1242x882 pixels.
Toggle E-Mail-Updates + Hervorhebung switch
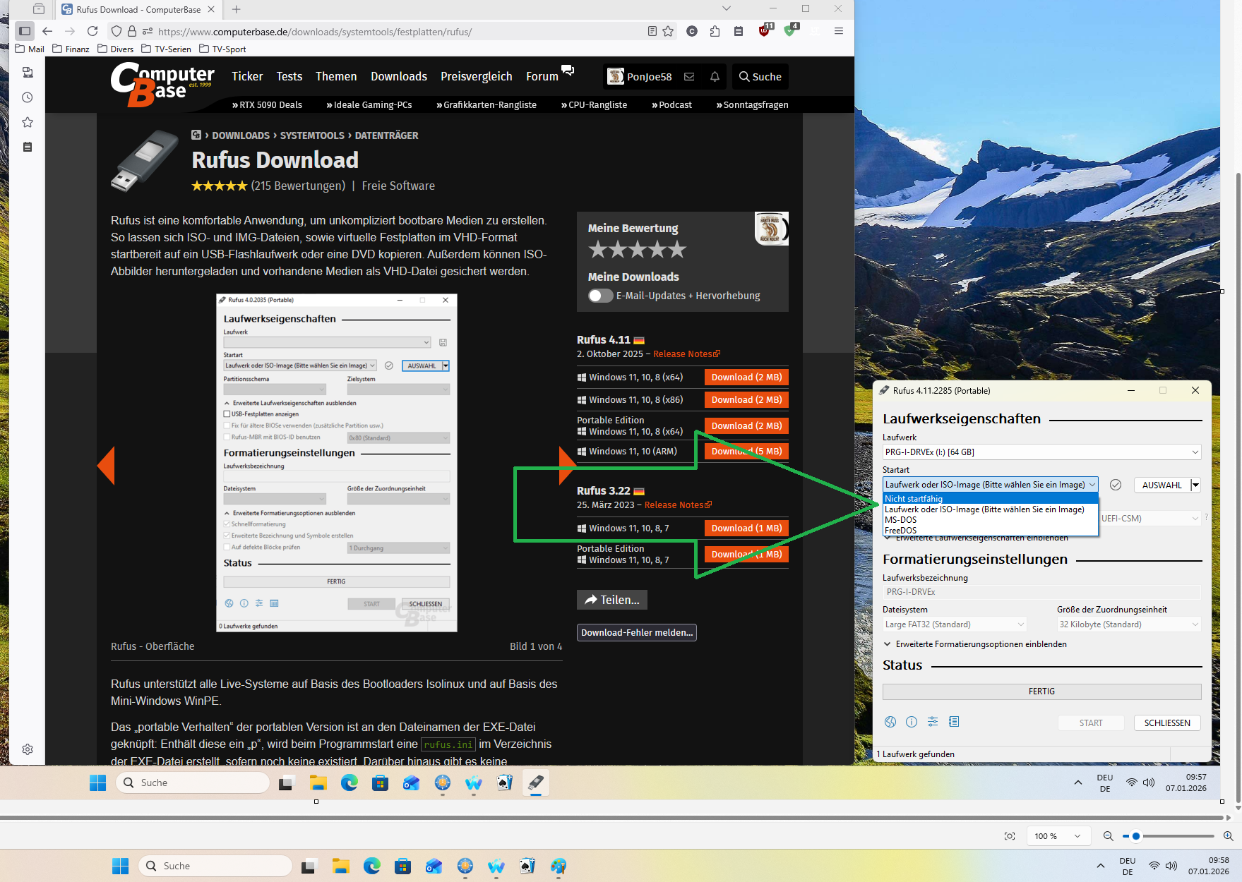pos(600,296)
